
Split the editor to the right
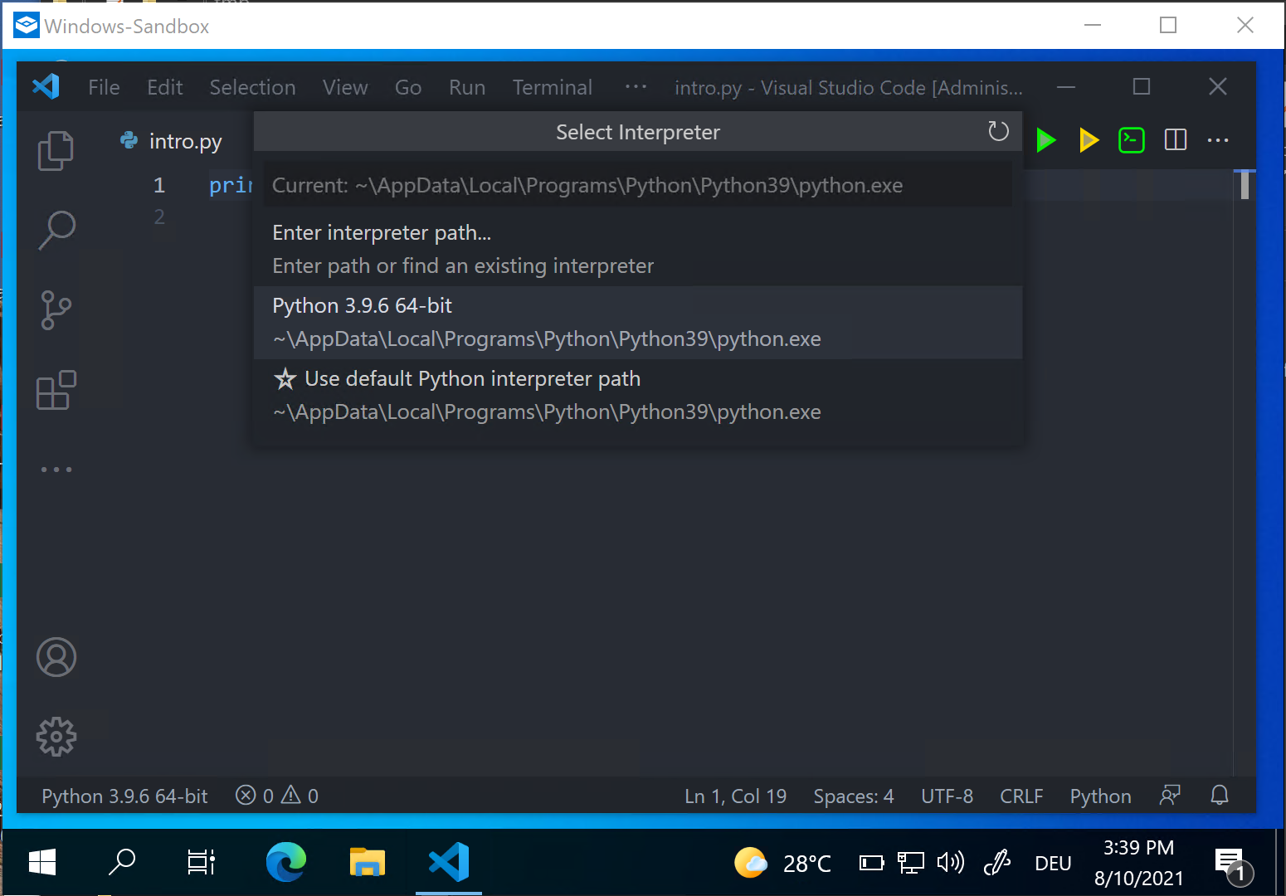pos(1176,140)
